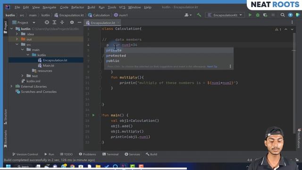Click Select Opened File target icon

[47, 23]
